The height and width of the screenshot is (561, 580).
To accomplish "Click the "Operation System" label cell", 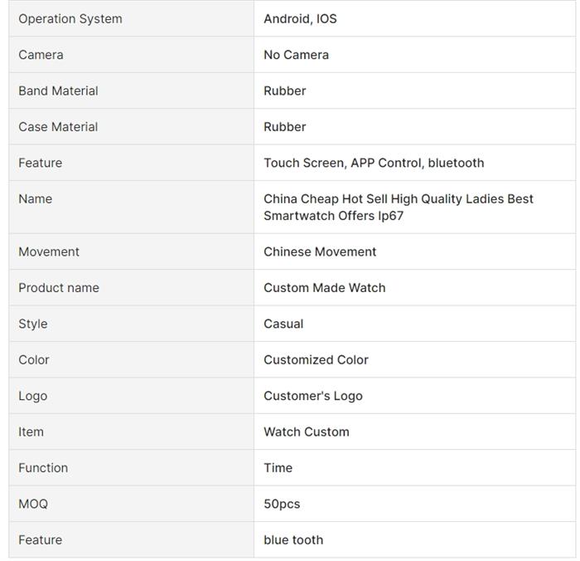I will click(x=70, y=19).
